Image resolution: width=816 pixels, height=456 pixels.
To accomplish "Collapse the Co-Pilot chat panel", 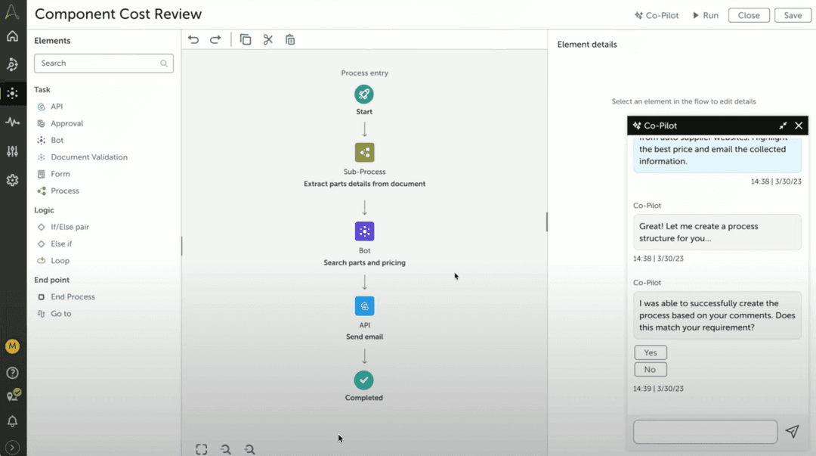I will pyautogui.click(x=783, y=126).
